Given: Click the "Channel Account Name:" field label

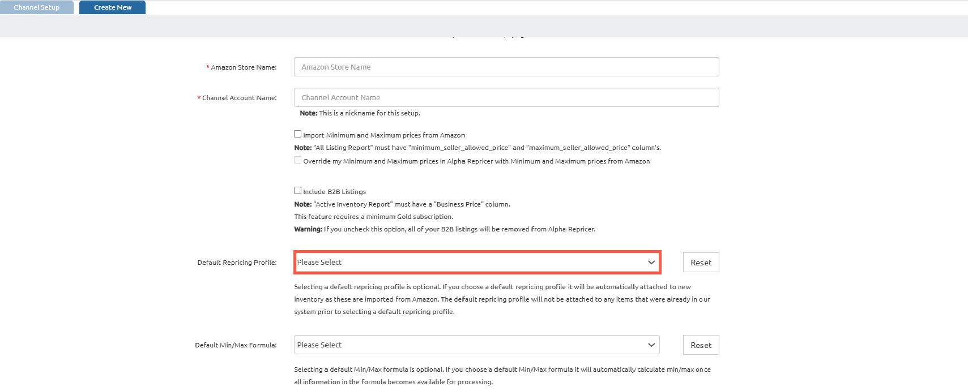Looking at the screenshot, I should 239,98.
